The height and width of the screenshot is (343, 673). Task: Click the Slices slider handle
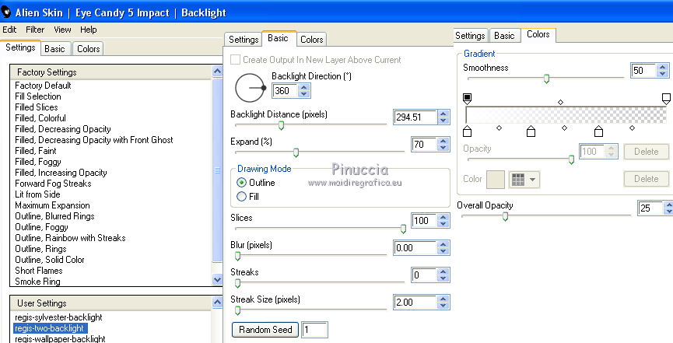pos(403,229)
